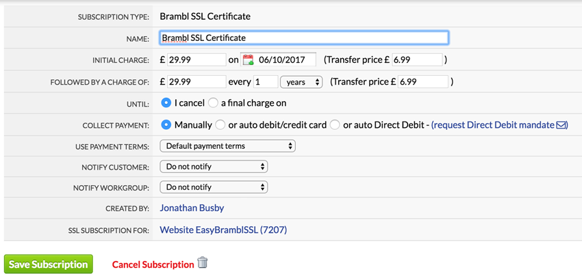
Task: Select 'a final charge on' radio option
Action: 213,103
